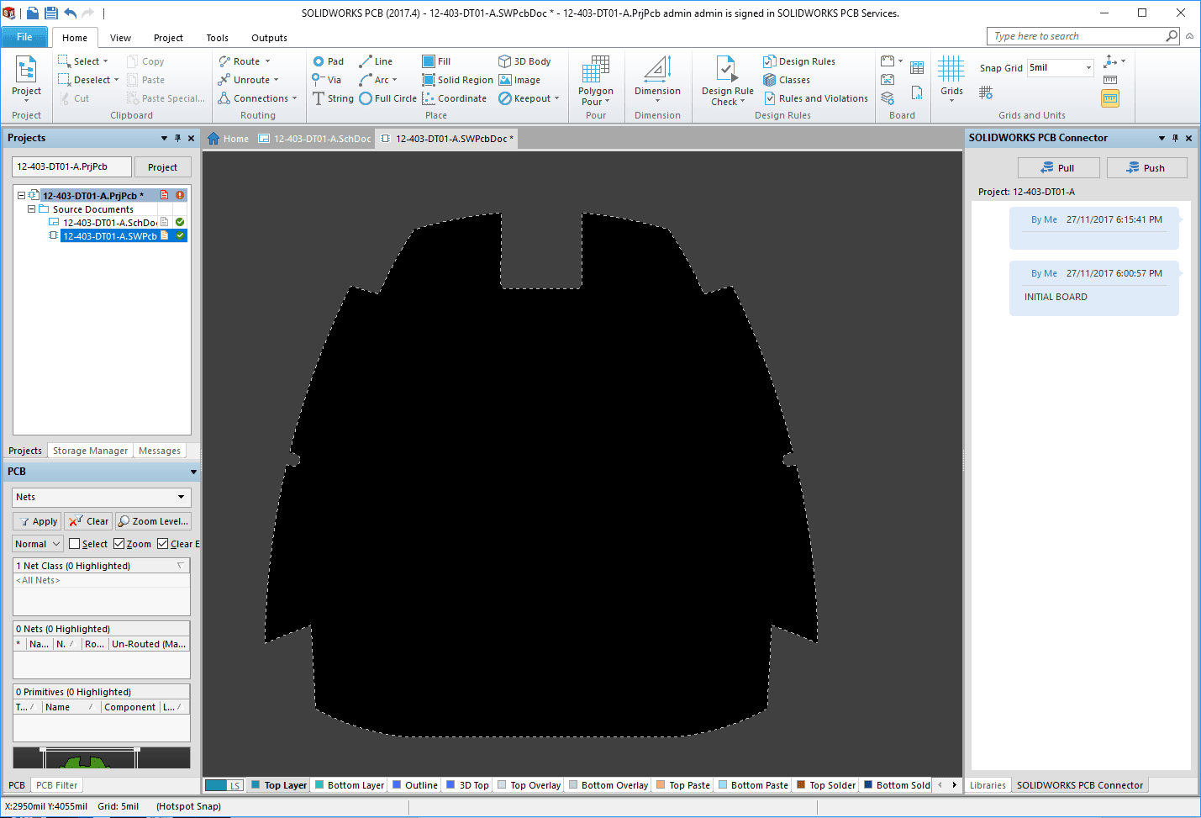Image resolution: width=1201 pixels, height=818 pixels.
Task: Toggle the Clear Existing checkbox
Action: [x=163, y=544]
